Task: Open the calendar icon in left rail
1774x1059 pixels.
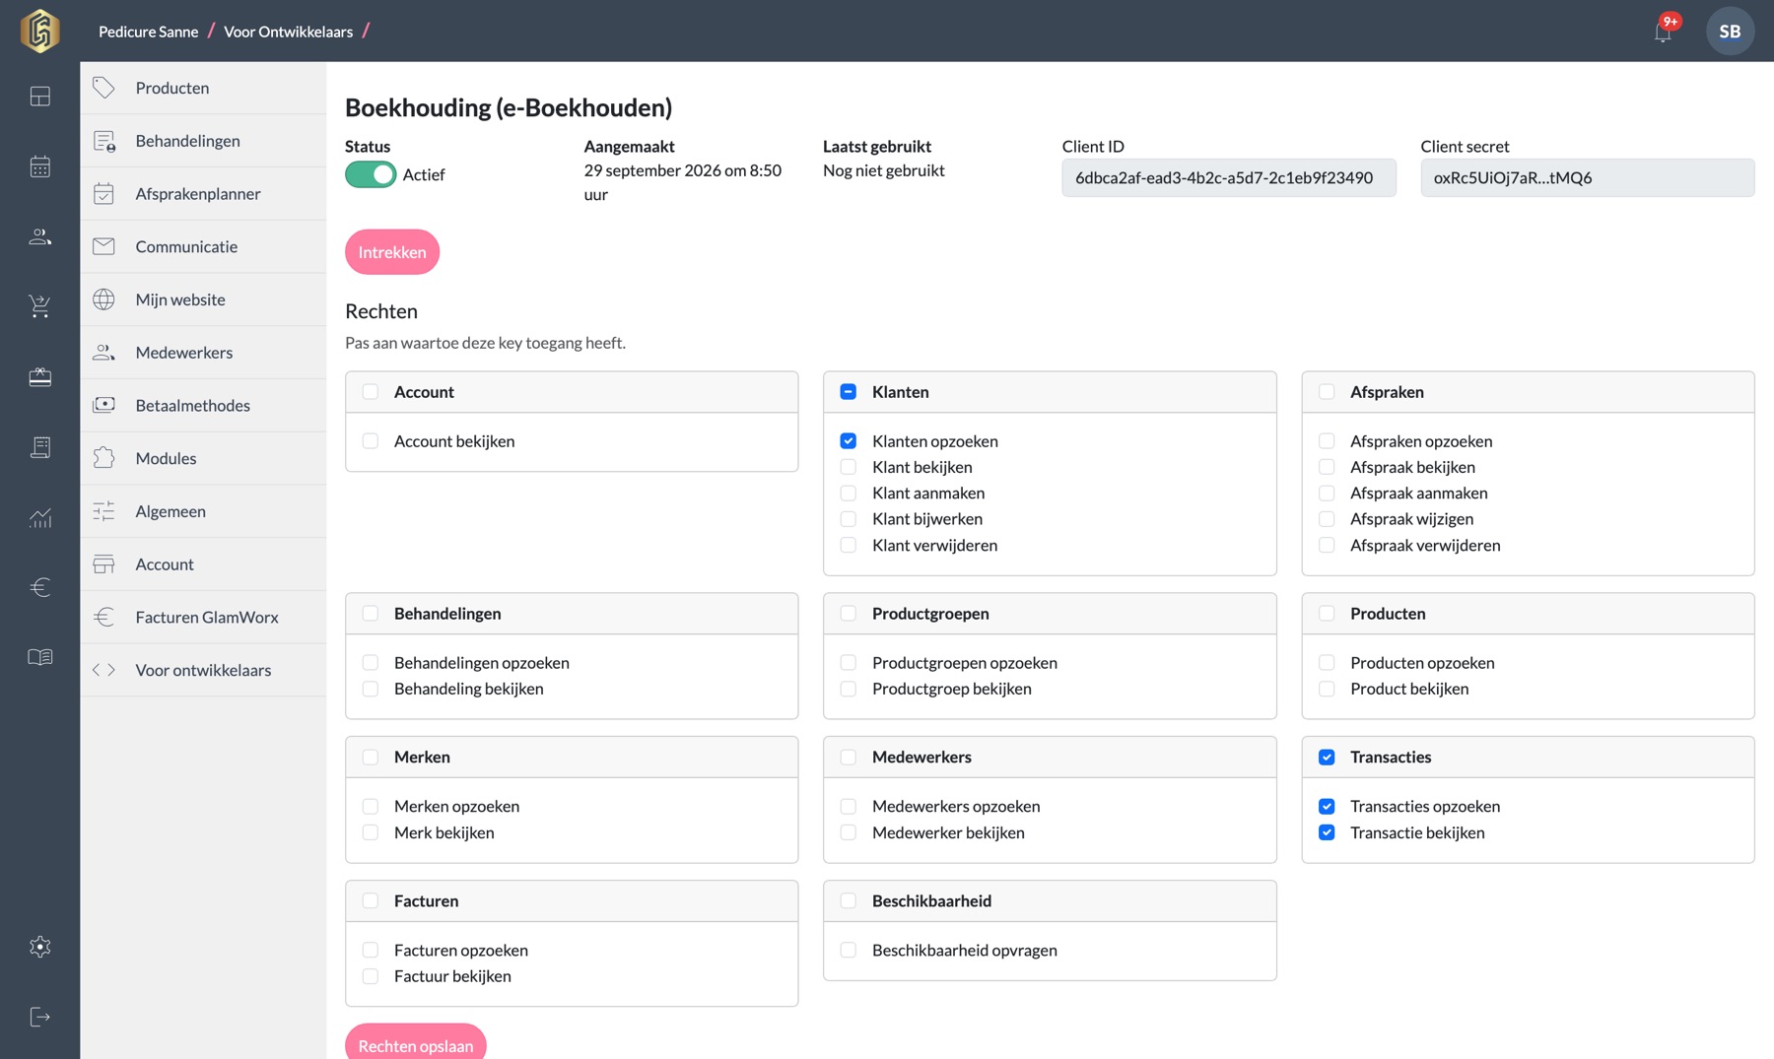Action: 40,166
